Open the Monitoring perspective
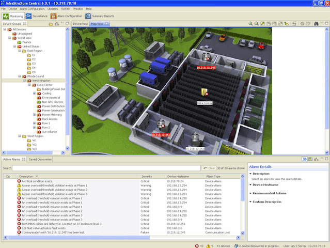Viewport: 330px width, 248px height. tap(13, 16)
